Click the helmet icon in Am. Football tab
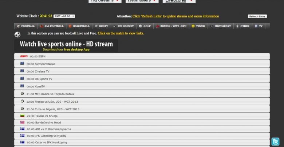The height and width of the screenshot is (147, 284). pyautogui.click(x=42, y=26)
